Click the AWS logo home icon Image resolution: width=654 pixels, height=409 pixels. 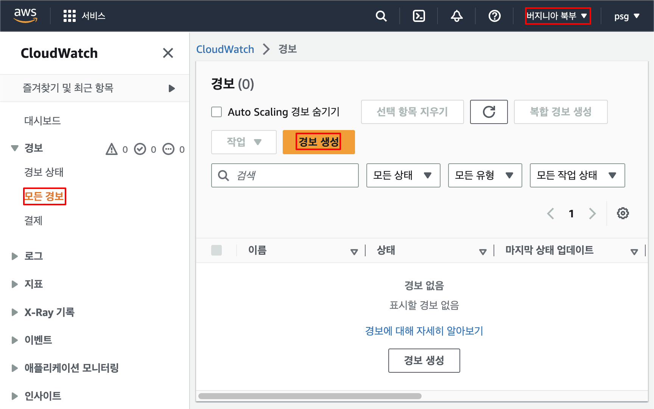point(25,15)
